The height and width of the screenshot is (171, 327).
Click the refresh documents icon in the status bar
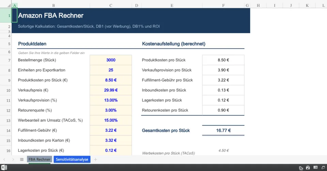point(301,168)
